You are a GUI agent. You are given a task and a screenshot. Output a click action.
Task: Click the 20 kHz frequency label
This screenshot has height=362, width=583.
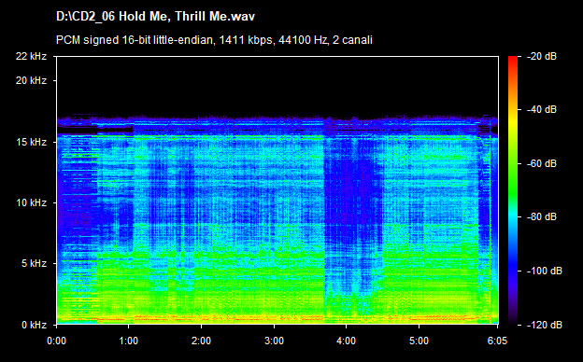31,80
